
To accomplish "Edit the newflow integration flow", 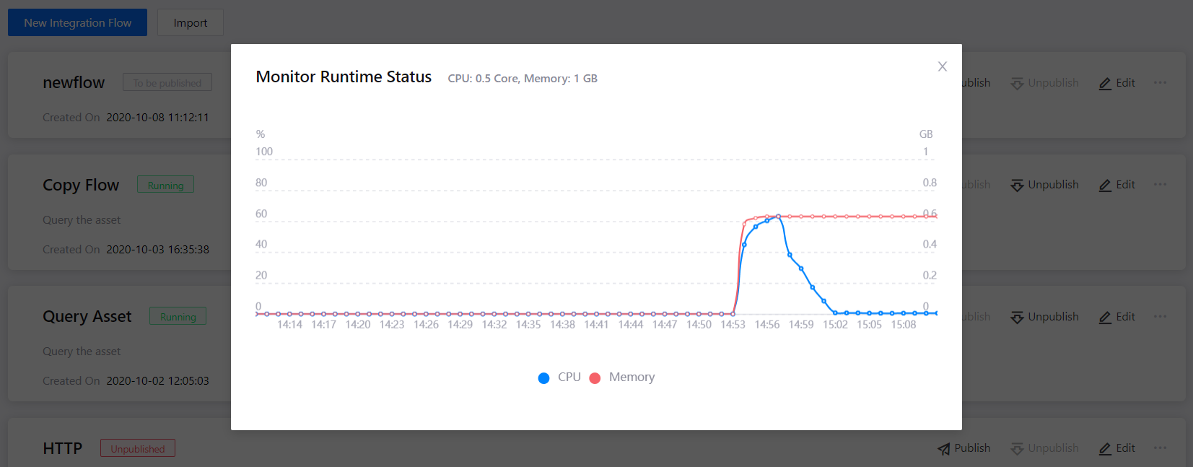I will 1116,82.
